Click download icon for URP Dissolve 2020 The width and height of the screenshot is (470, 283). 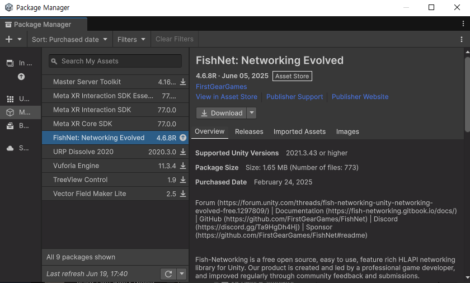(x=183, y=152)
